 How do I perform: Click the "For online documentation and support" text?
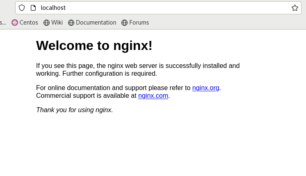coord(91,88)
